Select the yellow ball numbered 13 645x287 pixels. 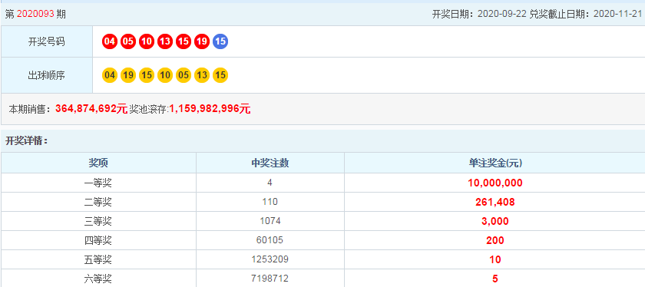click(202, 75)
